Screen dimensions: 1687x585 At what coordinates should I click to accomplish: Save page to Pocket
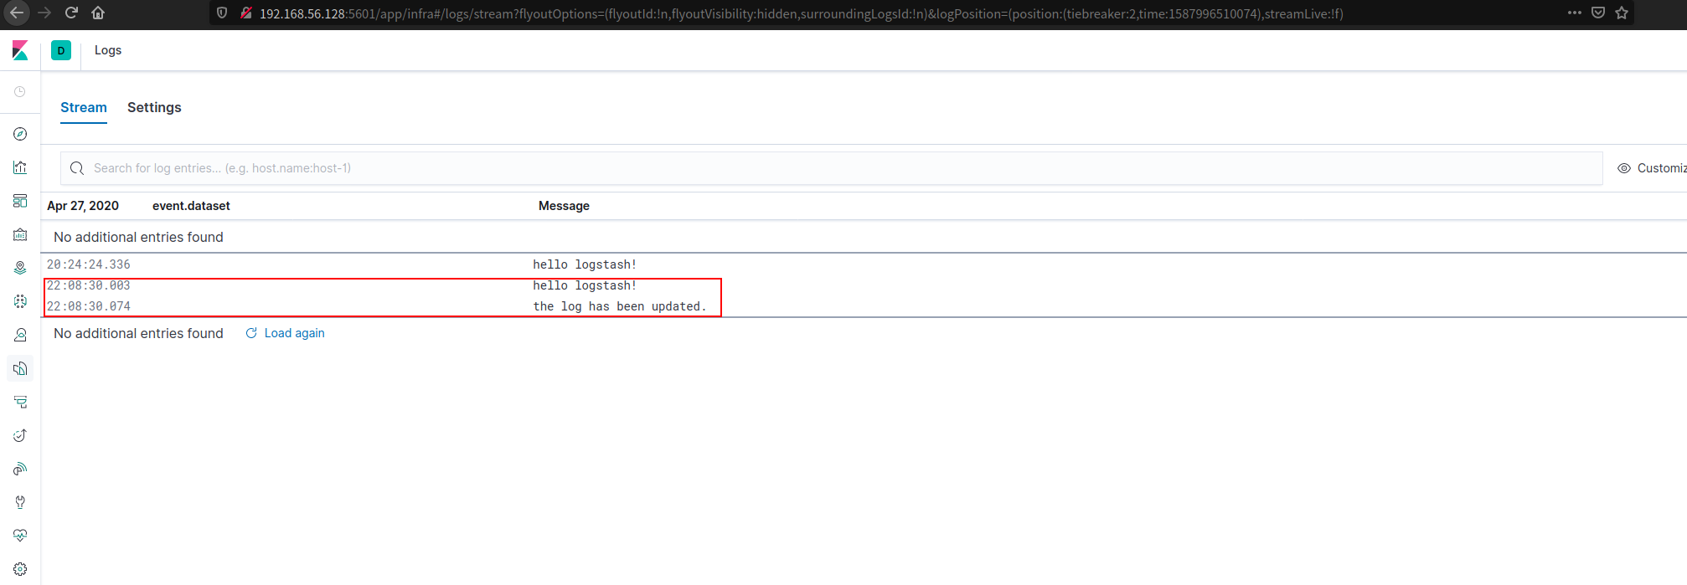pyautogui.click(x=1598, y=13)
